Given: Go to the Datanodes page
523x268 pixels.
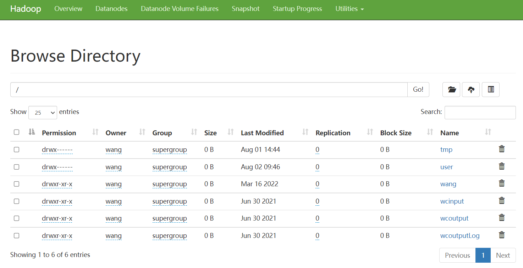Looking at the screenshot, I should point(111,9).
